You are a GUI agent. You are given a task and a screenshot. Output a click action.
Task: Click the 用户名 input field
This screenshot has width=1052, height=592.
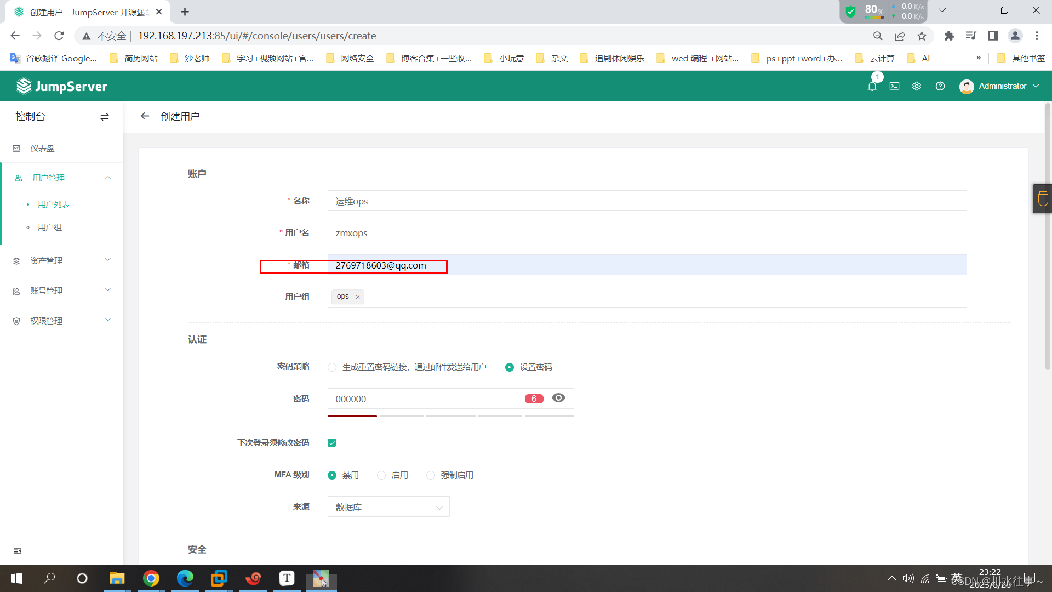pyautogui.click(x=647, y=233)
